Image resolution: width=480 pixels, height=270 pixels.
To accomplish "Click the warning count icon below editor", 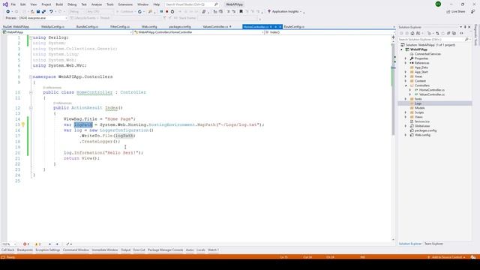I will pos(37,244).
